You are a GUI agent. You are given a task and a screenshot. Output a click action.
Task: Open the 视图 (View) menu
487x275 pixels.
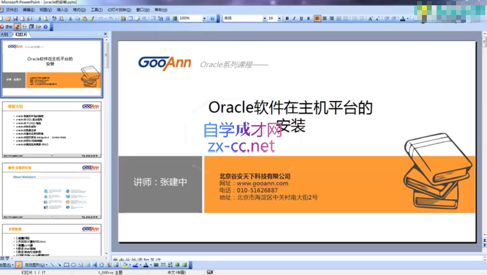click(46, 10)
